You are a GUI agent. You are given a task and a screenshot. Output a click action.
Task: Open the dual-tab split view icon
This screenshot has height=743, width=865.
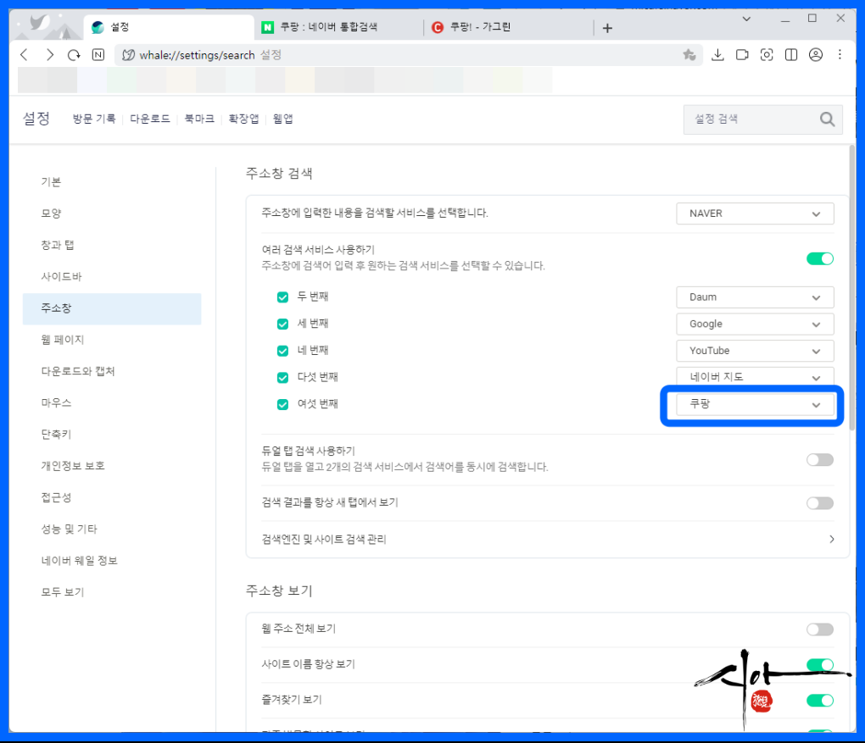[791, 54]
